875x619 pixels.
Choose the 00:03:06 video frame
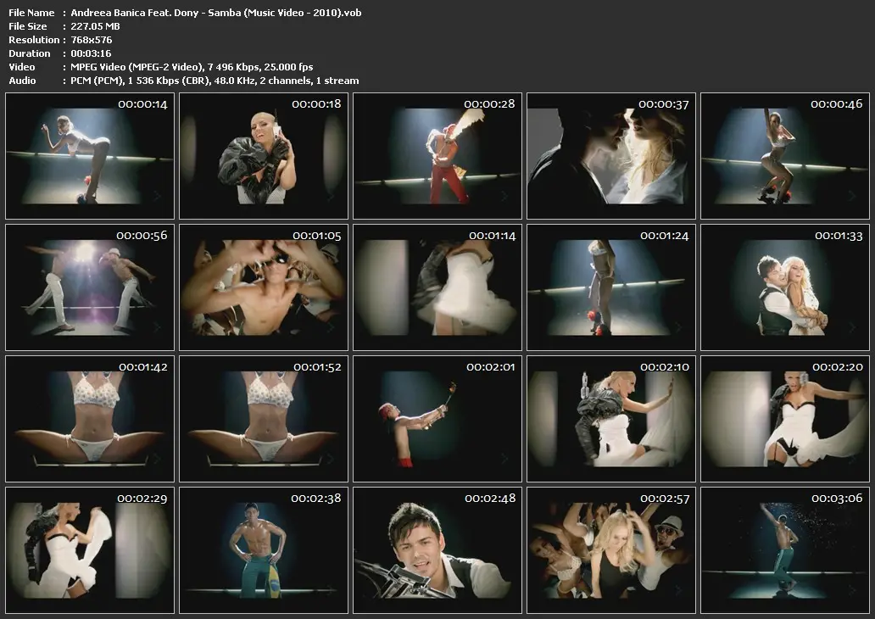785,550
